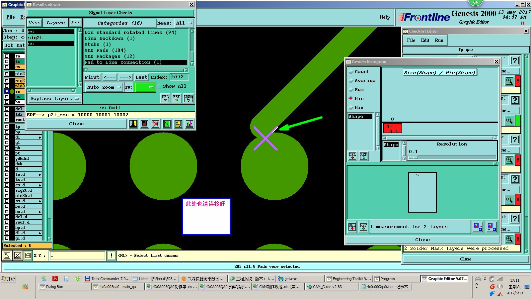Select 'Pad to Line Connection (1)' category
This screenshot has width=531, height=299.
pyautogui.click(x=135, y=62)
